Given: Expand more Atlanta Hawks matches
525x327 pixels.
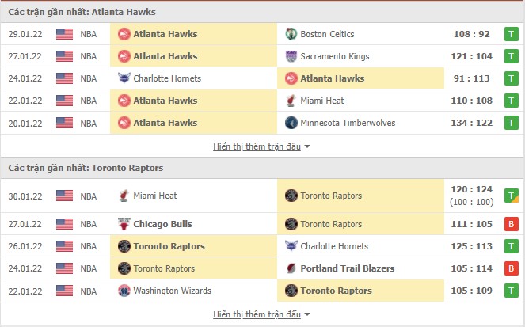Looking at the screenshot, I should (x=261, y=146).
